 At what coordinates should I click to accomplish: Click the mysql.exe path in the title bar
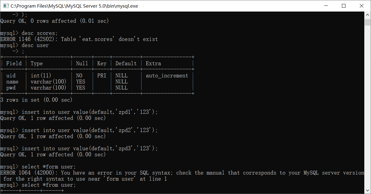[74, 6]
